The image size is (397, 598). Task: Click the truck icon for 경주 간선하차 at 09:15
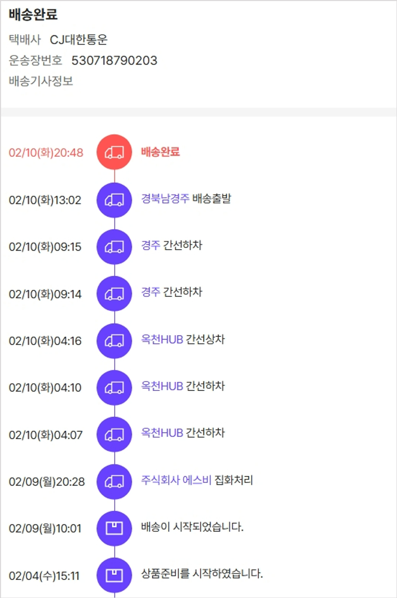[114, 246]
